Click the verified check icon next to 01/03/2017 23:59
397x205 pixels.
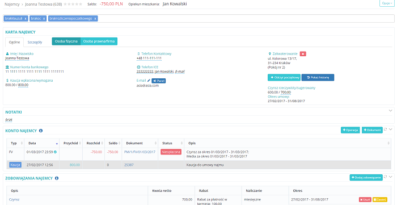click(55, 152)
